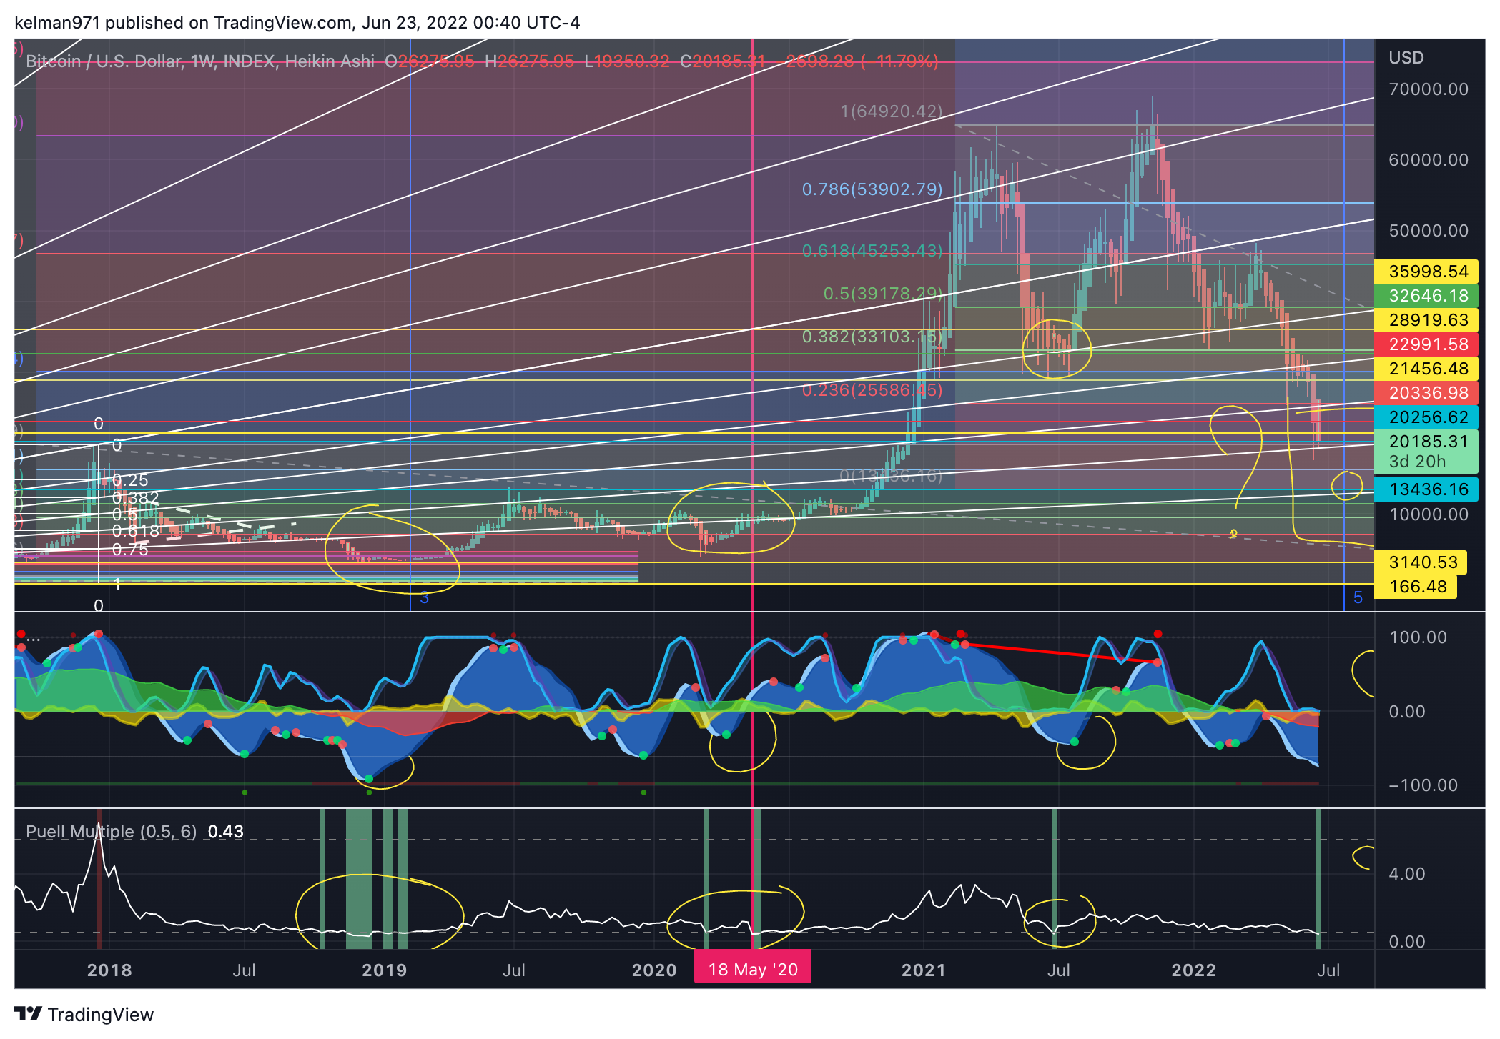Click the 2022 label on time axis
The image size is (1500, 1039).
(x=1193, y=970)
